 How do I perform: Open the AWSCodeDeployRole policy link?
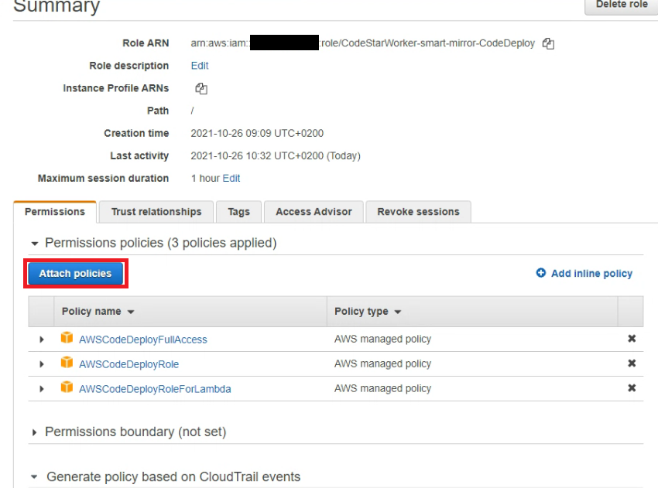(x=129, y=364)
